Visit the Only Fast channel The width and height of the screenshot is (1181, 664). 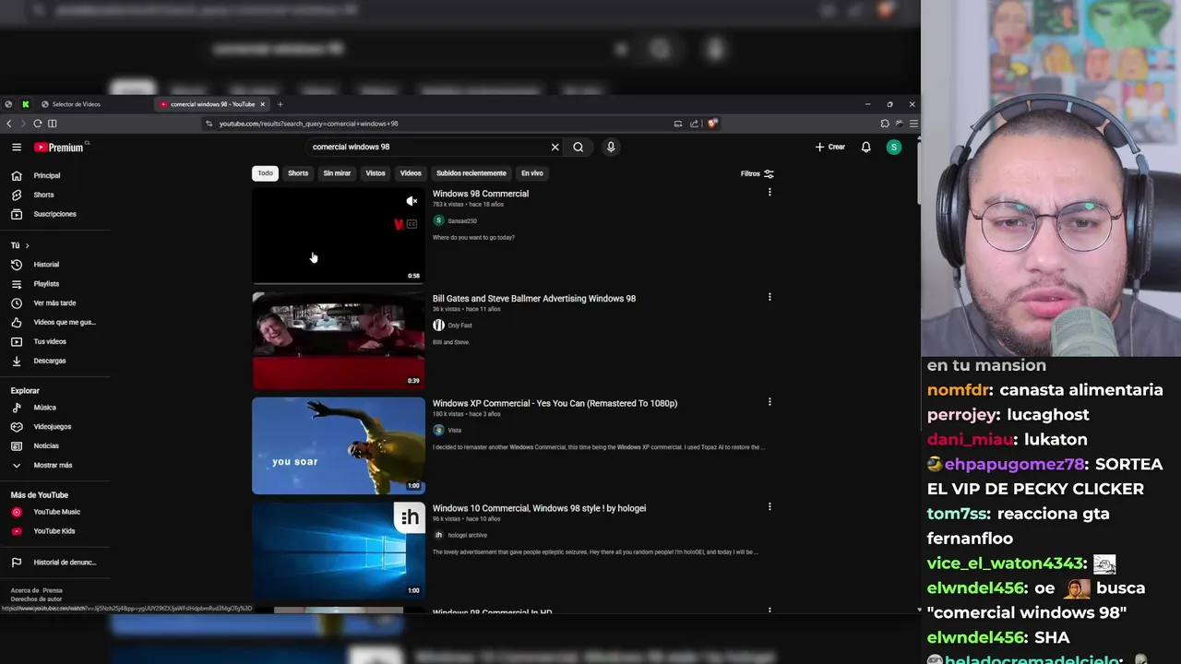tap(459, 326)
